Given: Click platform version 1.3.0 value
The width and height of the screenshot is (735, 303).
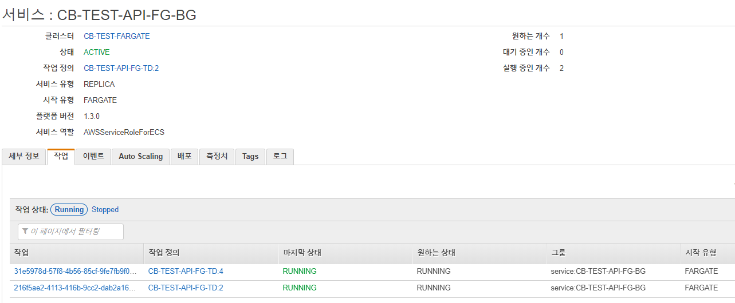Looking at the screenshot, I should 92,116.
